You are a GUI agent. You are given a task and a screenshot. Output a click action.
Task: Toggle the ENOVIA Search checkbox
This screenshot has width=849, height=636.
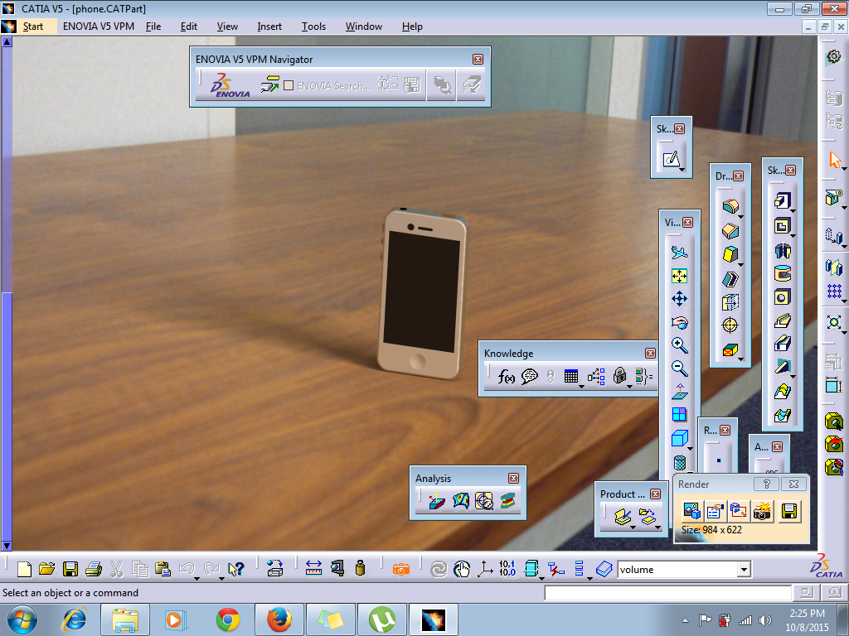289,85
